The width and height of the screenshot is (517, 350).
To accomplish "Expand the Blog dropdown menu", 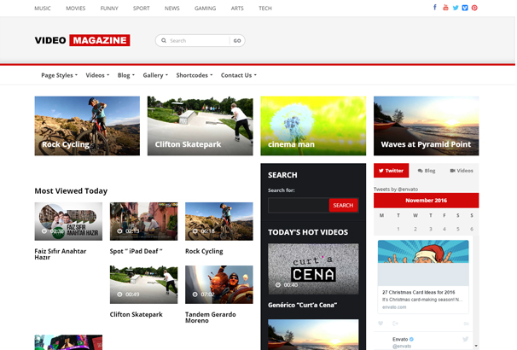I will click(x=126, y=75).
